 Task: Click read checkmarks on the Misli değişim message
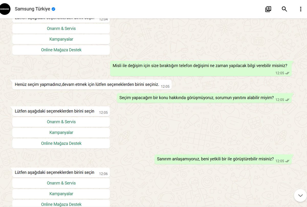click(287, 73)
